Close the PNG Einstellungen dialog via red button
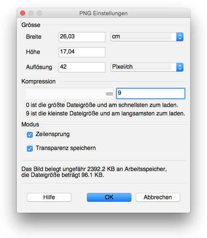Viewport: 207px width, 238px height. (23, 13)
